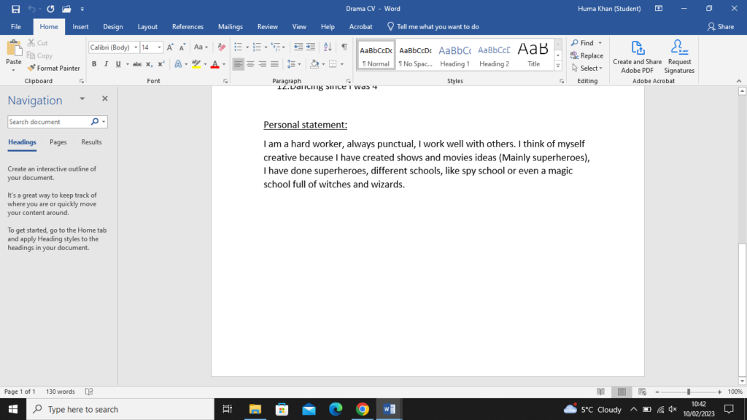Toggle show paragraph marks
Screen dimensions: 747x420
click(344, 47)
